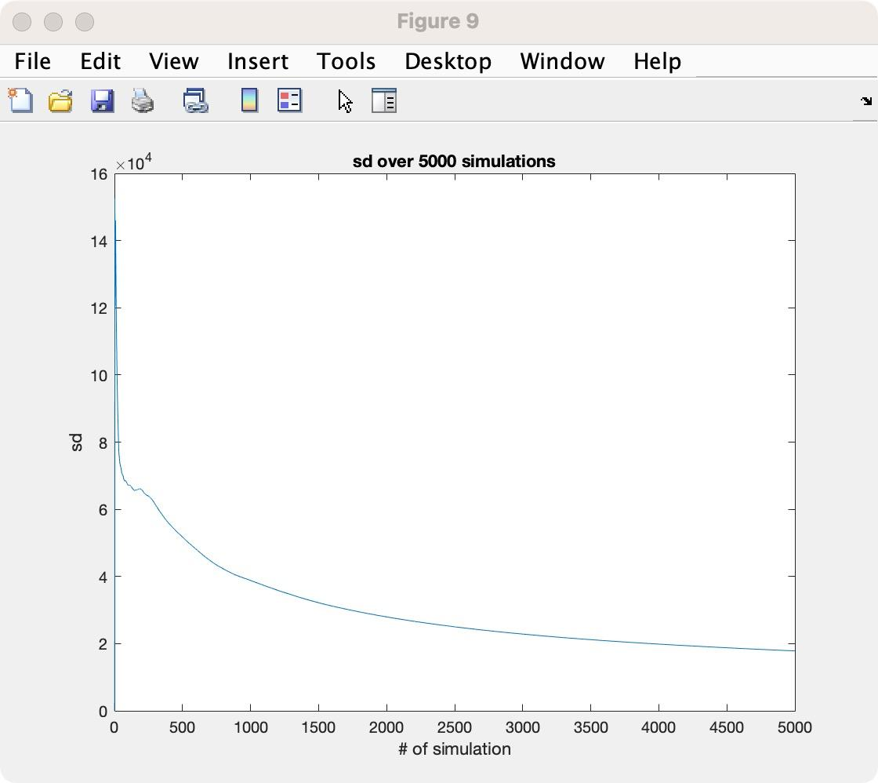Screen dimensions: 878x783
Task: Click the 'sd over 5000 simulations' title
Action: (x=454, y=162)
